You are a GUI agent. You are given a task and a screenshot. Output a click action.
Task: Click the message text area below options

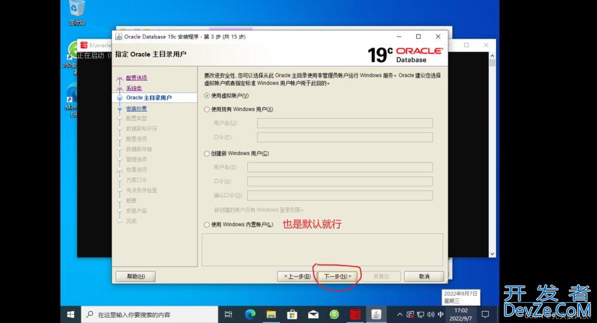tap(322, 250)
